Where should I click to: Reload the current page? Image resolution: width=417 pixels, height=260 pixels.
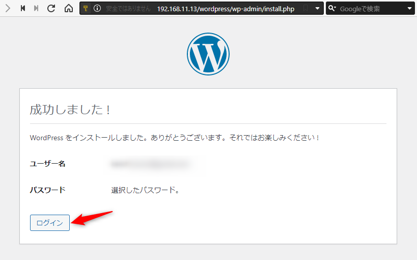[x=51, y=9]
